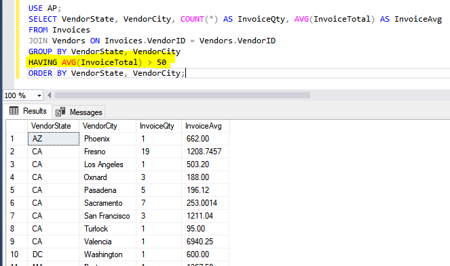Viewport: 450px width, 266px height.
Task: Select the AZ cell in row 1
Action: [54, 139]
